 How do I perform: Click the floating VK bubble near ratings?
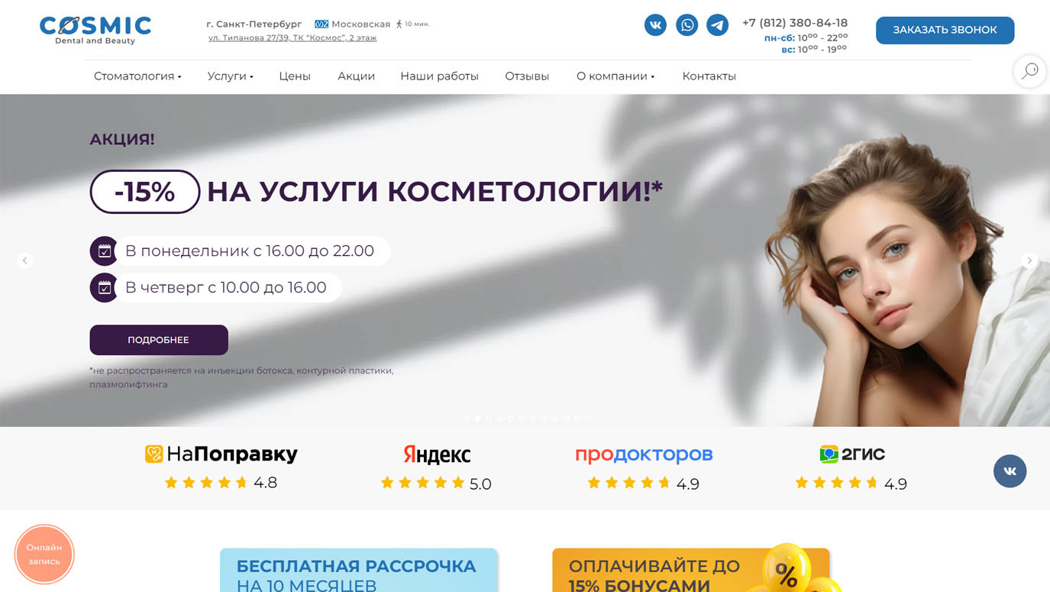click(1010, 471)
